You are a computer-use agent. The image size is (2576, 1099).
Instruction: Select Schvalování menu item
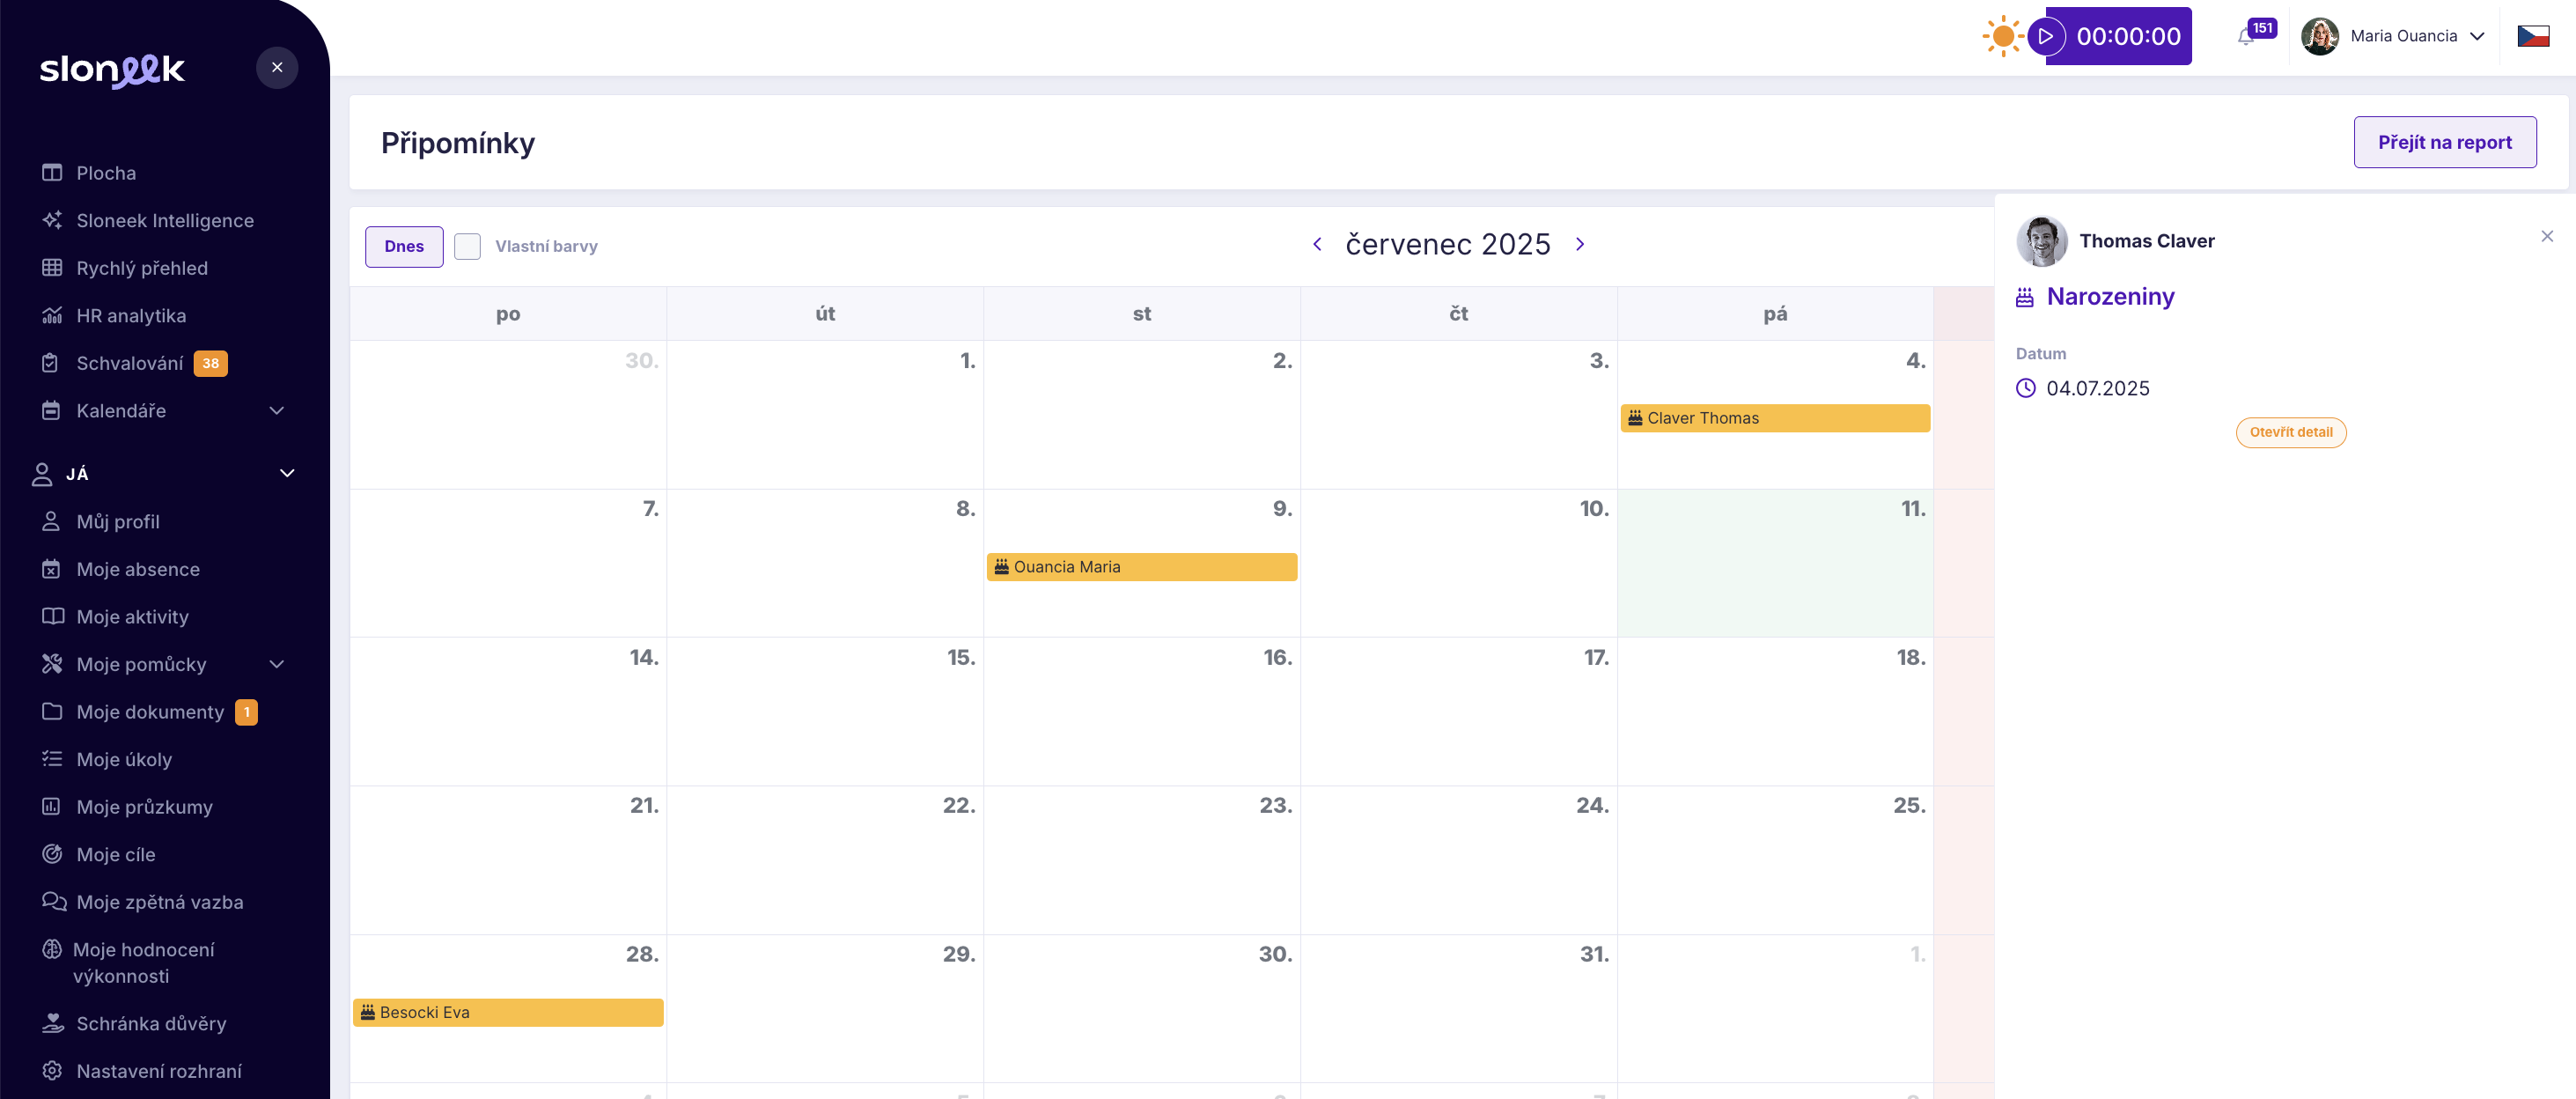(130, 363)
